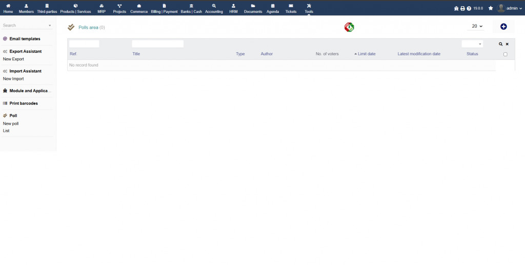Image resolution: width=525 pixels, height=265 pixels.
Task: Open the admin user dropdown
Action: coord(514,8)
